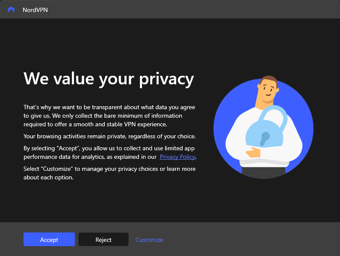The height and width of the screenshot is (256, 340).
Task: Open the Privacy Policy link
Action: click(x=177, y=157)
